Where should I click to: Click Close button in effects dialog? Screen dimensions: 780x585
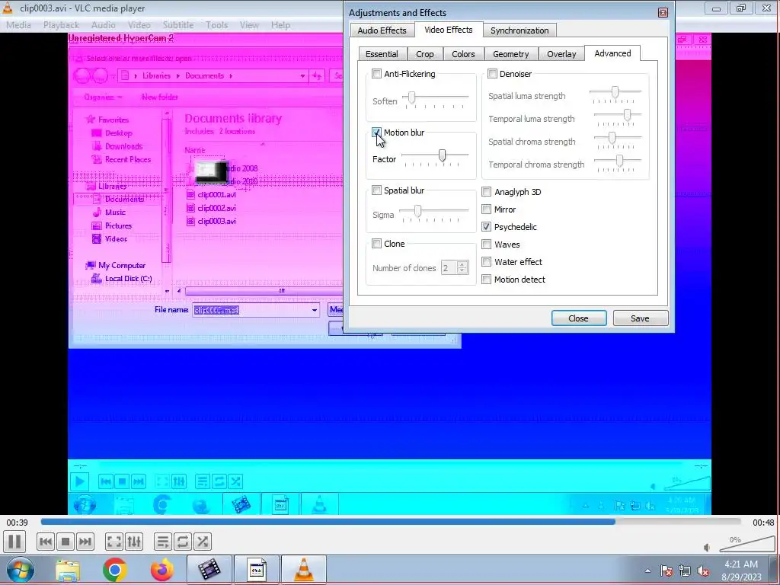coord(579,318)
